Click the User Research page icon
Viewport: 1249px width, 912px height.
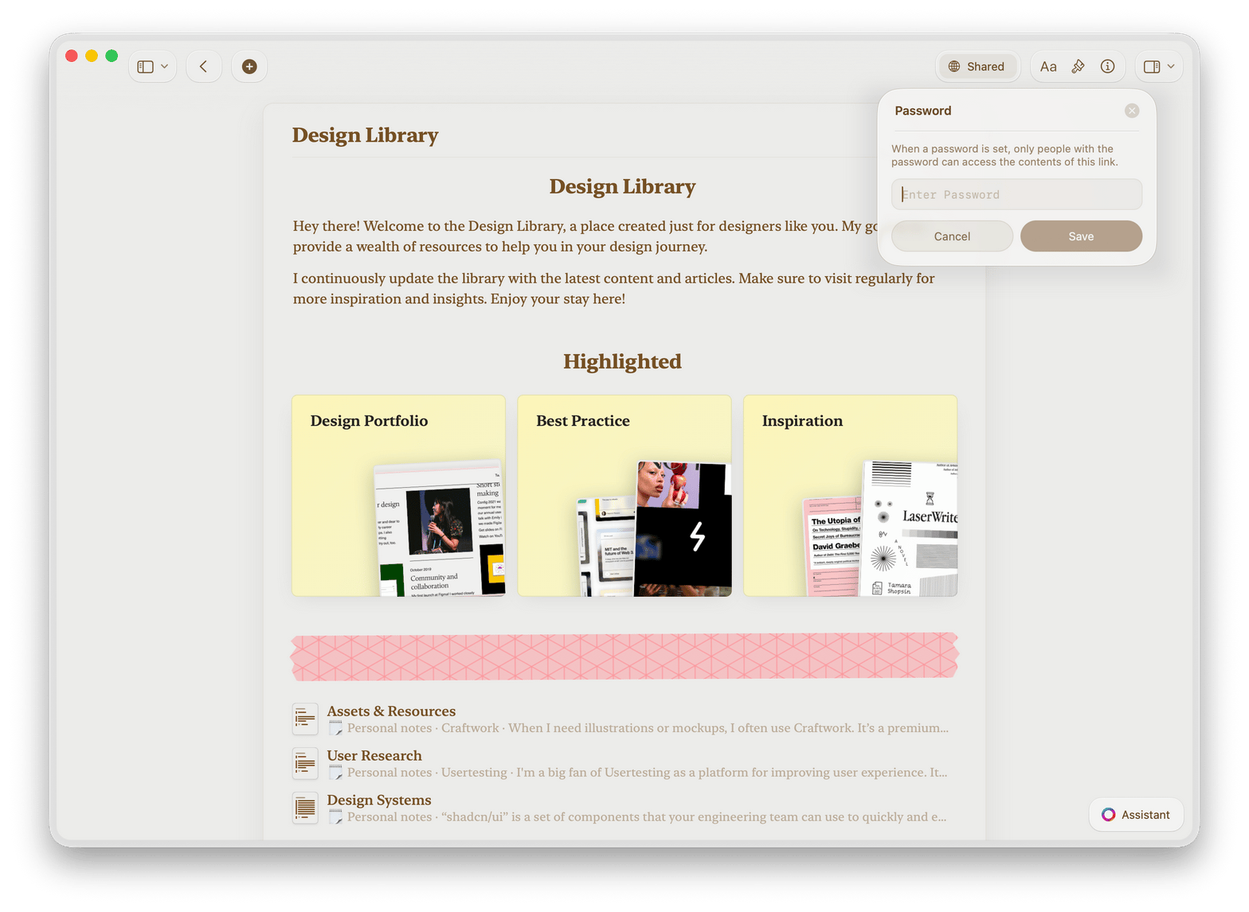pos(305,764)
